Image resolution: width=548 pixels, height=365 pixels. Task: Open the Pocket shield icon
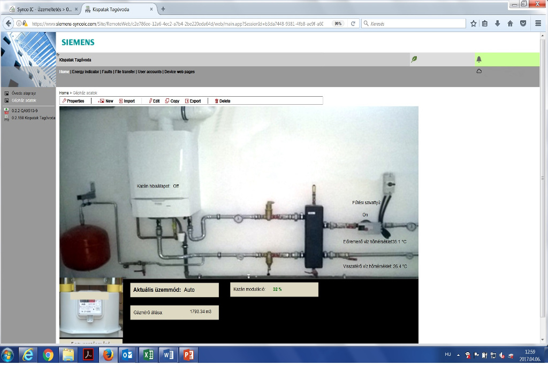coord(523,24)
